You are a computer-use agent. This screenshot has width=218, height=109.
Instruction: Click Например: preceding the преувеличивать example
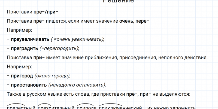pos(20,30)
